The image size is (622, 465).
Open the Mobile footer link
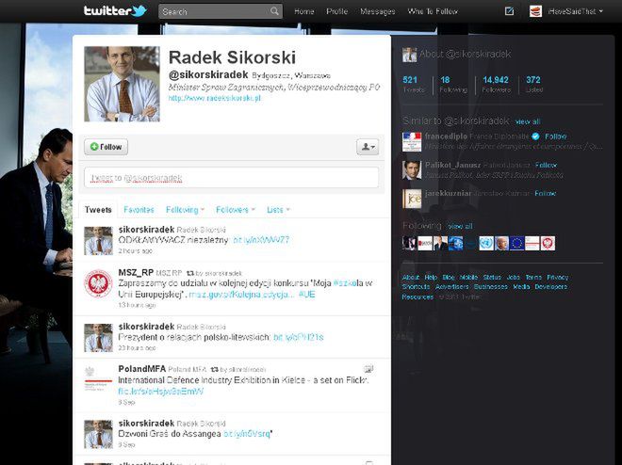[468, 278]
